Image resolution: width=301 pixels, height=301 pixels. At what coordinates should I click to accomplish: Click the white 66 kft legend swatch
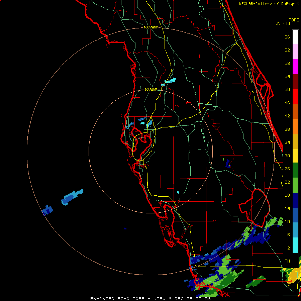click(295, 37)
